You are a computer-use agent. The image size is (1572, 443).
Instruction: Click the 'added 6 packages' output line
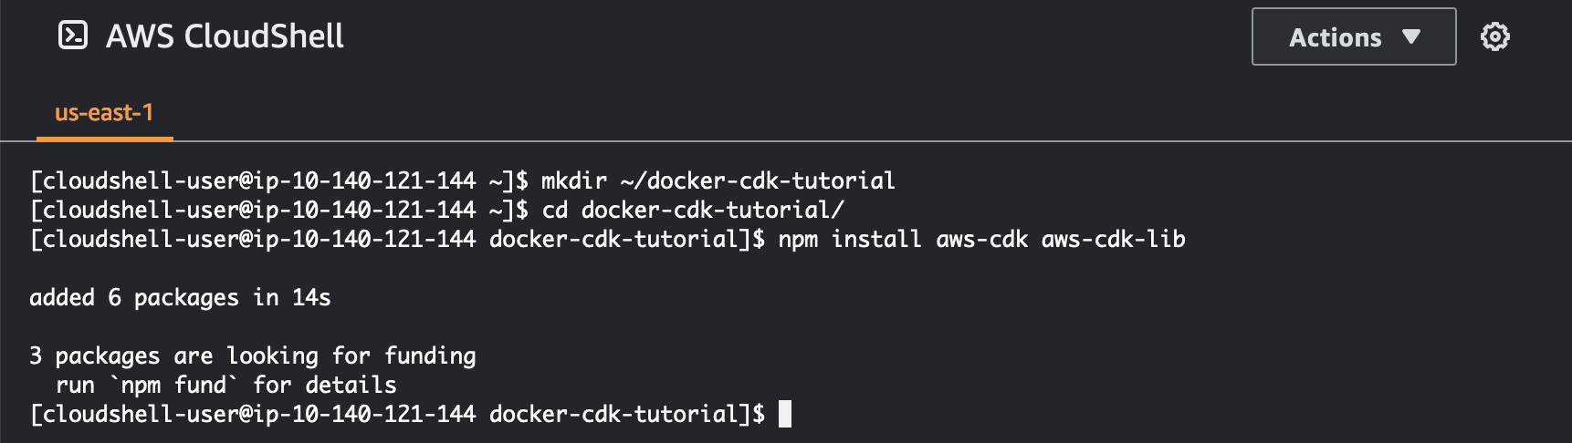click(133, 298)
